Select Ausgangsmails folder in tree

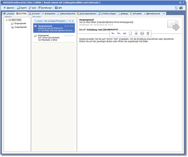point(21,27)
